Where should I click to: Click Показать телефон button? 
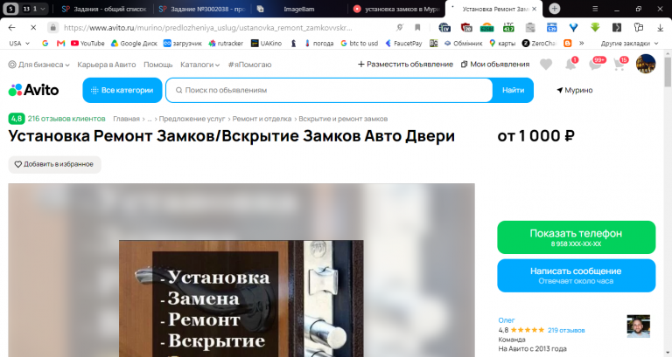(576, 237)
